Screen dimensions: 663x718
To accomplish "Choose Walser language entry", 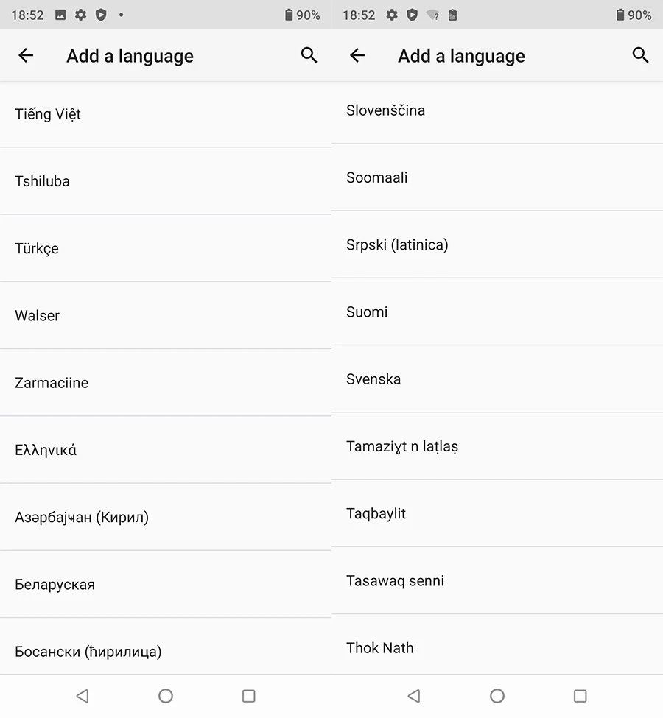I will [38, 315].
